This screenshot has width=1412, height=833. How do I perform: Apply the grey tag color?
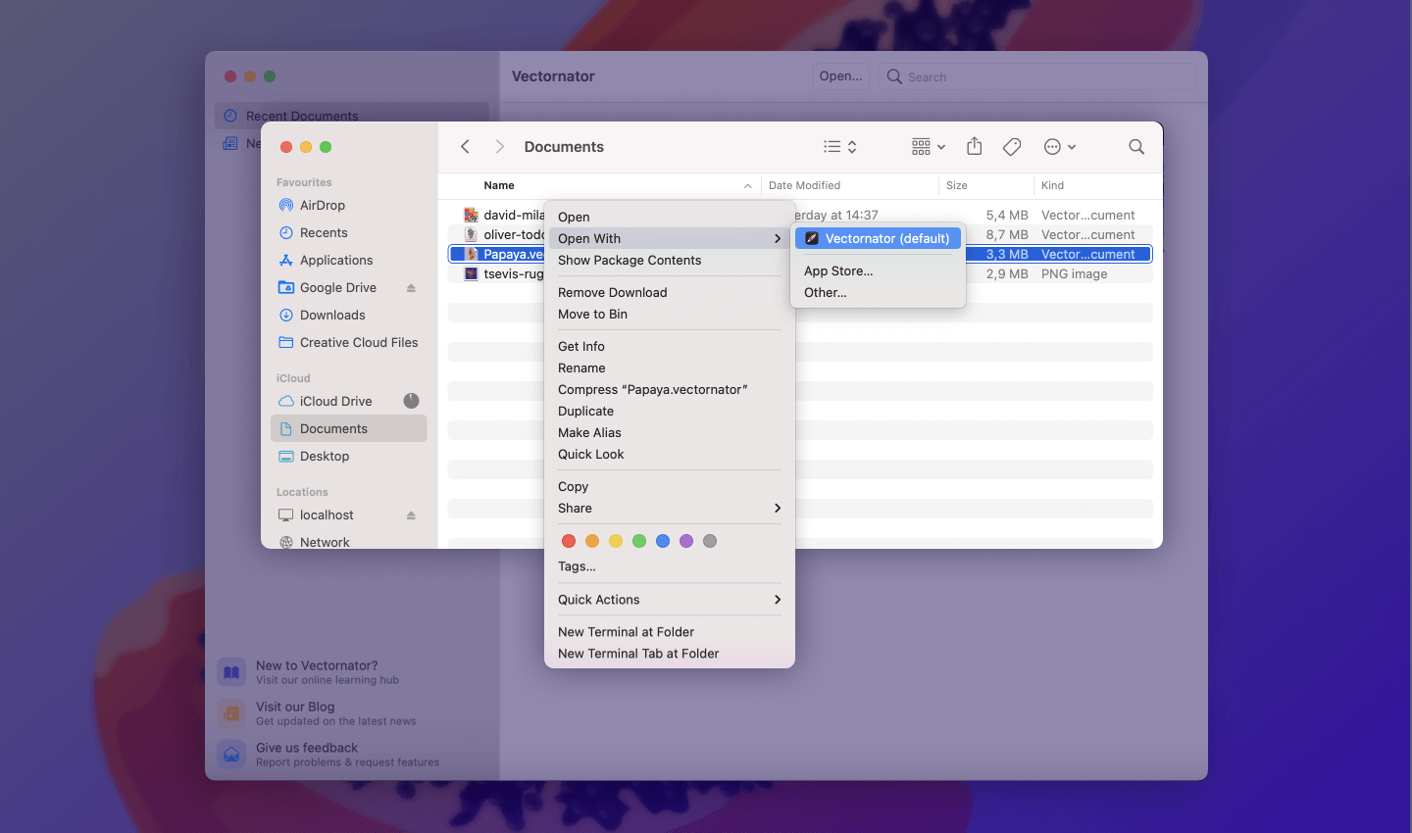click(x=710, y=541)
